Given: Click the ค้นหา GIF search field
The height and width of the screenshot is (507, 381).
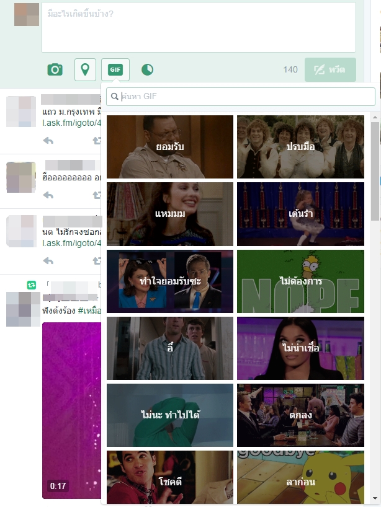Looking at the screenshot, I should (241, 96).
